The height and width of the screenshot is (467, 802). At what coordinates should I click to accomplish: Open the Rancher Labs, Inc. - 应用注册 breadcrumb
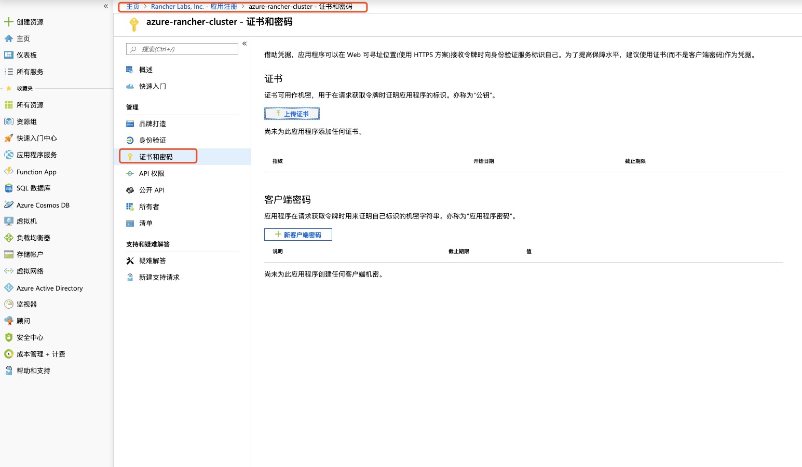pyautogui.click(x=194, y=7)
